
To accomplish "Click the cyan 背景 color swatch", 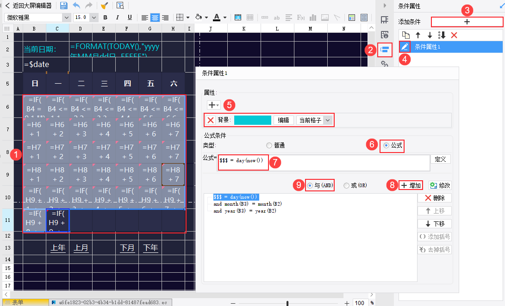I will click(252, 120).
